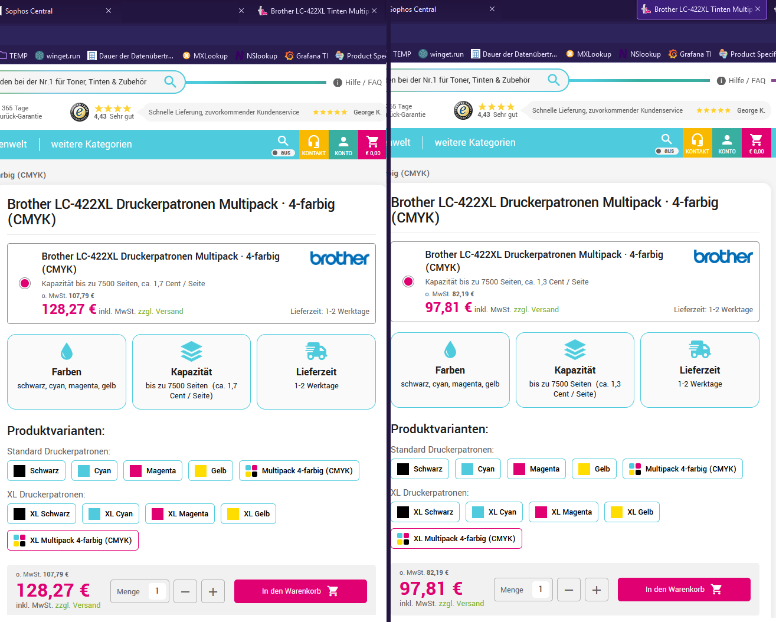Click Kapazität layers icon in right window
Screen dimensions: 776x622
[x=575, y=350]
